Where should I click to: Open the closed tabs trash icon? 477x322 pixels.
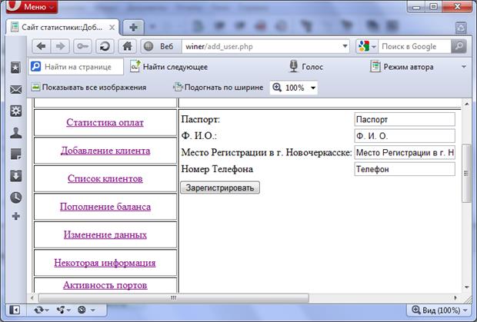coord(461,28)
